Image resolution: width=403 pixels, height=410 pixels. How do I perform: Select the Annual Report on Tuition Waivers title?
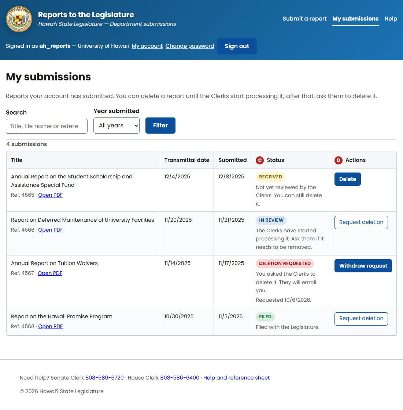tap(54, 263)
